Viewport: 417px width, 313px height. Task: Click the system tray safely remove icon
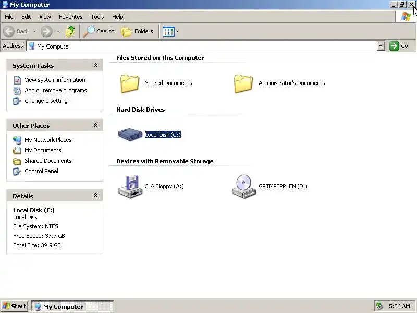[379, 306]
